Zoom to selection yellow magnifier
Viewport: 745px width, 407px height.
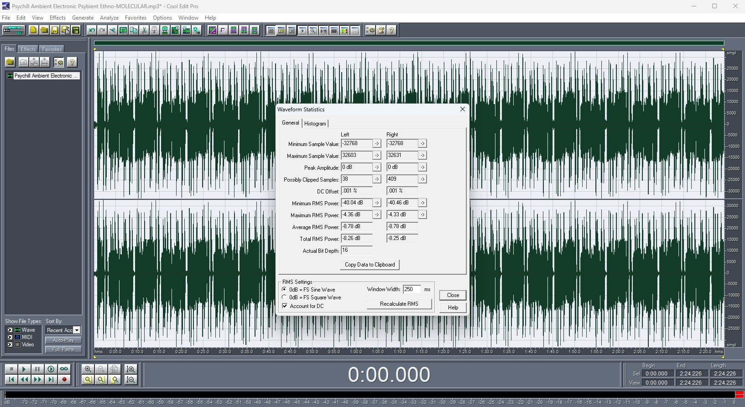[88, 379]
